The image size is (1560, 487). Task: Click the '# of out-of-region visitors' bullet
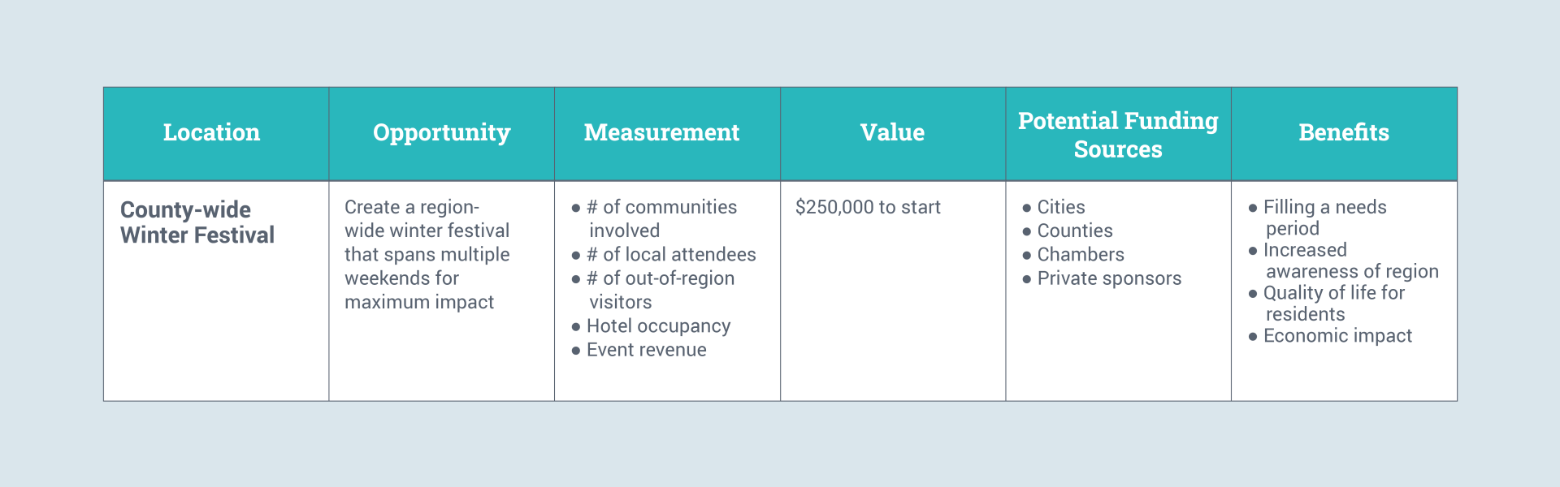(660, 290)
